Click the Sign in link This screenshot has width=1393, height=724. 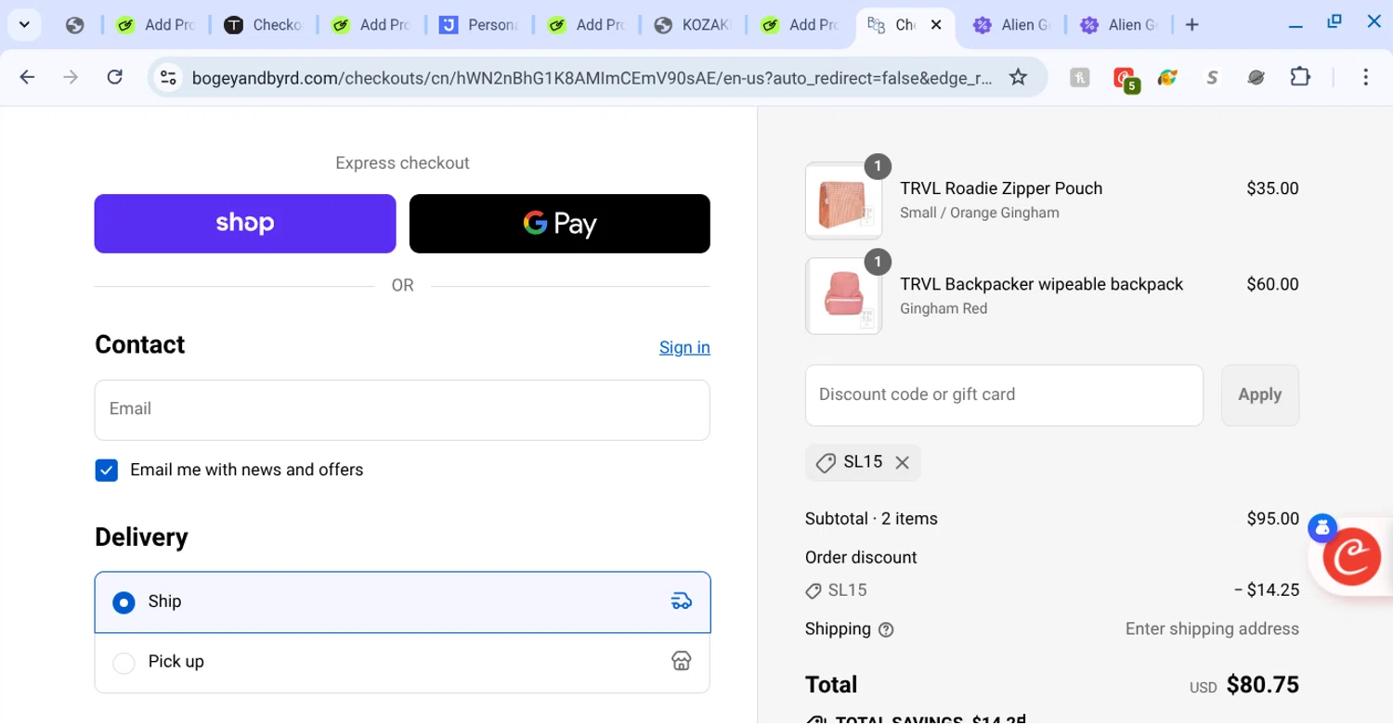click(x=684, y=347)
